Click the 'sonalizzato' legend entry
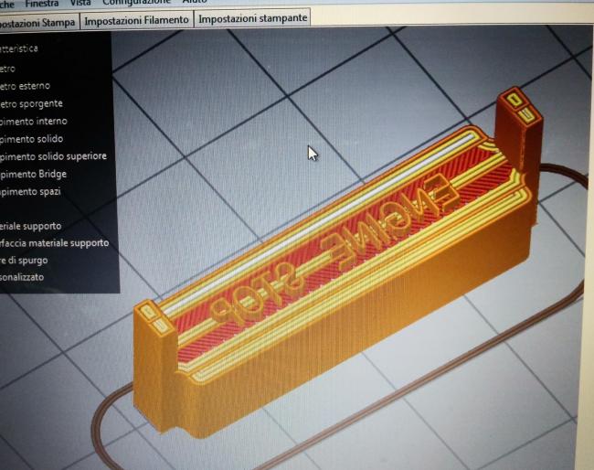594x470 pixels. coord(22,277)
